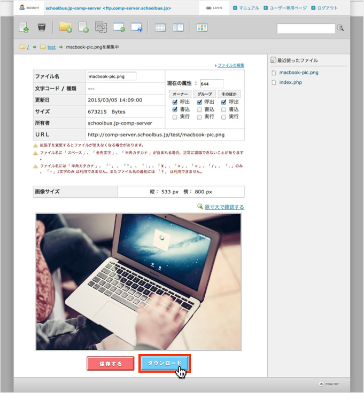Screen dimensions: 364x393
Task: Click the search text box in toolbar
Action: pos(306,28)
